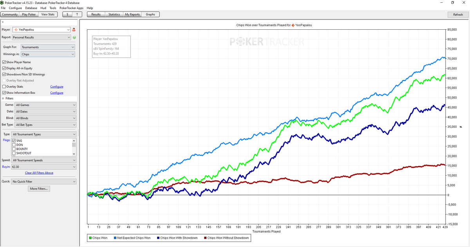
Task: Collapse the Filters section
Action: point(3,98)
